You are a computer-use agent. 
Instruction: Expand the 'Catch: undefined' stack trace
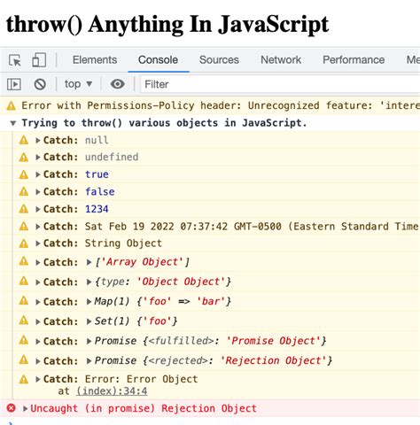(x=38, y=158)
